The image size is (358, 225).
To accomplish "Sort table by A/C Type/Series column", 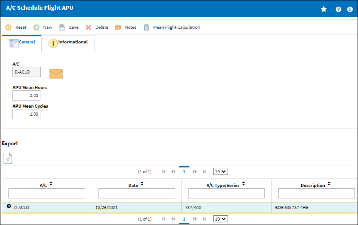I will tap(244, 183).
